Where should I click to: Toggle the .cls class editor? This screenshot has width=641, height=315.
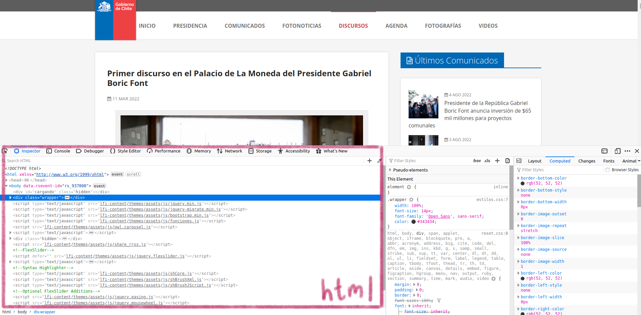(487, 161)
